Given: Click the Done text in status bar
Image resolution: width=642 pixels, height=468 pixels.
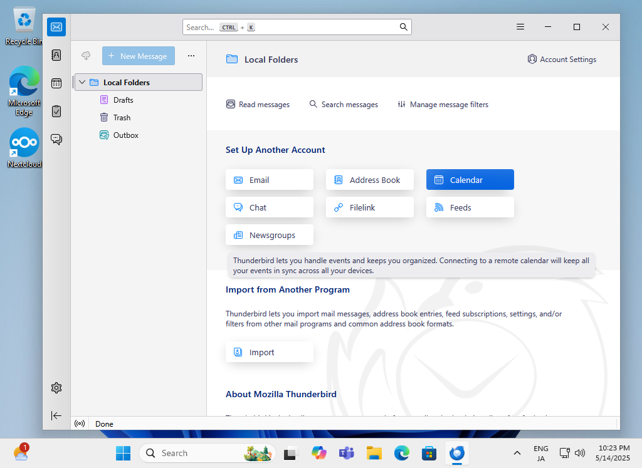Looking at the screenshot, I should (104, 424).
